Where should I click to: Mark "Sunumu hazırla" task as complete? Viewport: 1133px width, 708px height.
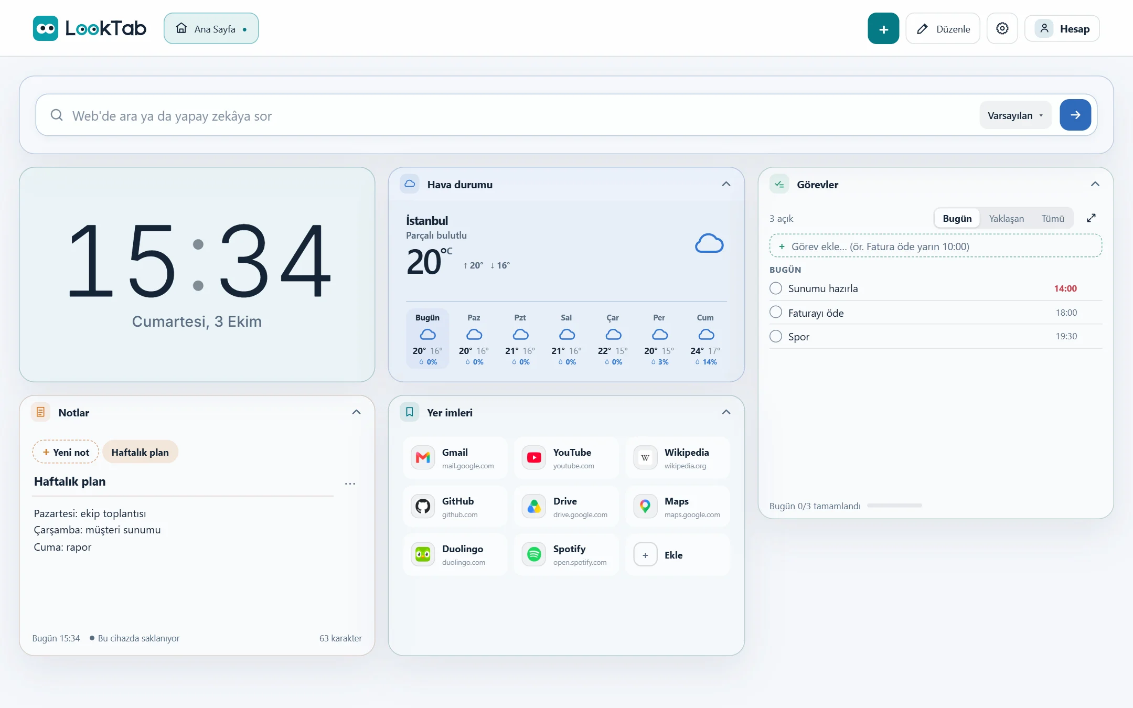776,288
